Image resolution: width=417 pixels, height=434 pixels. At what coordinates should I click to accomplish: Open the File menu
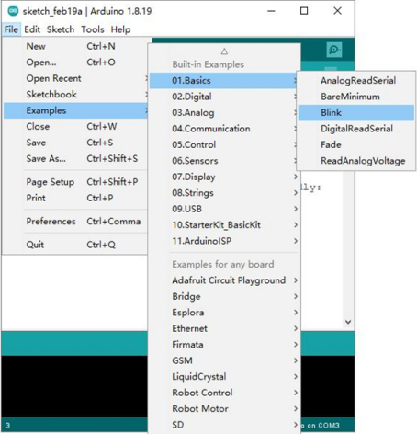pos(11,29)
